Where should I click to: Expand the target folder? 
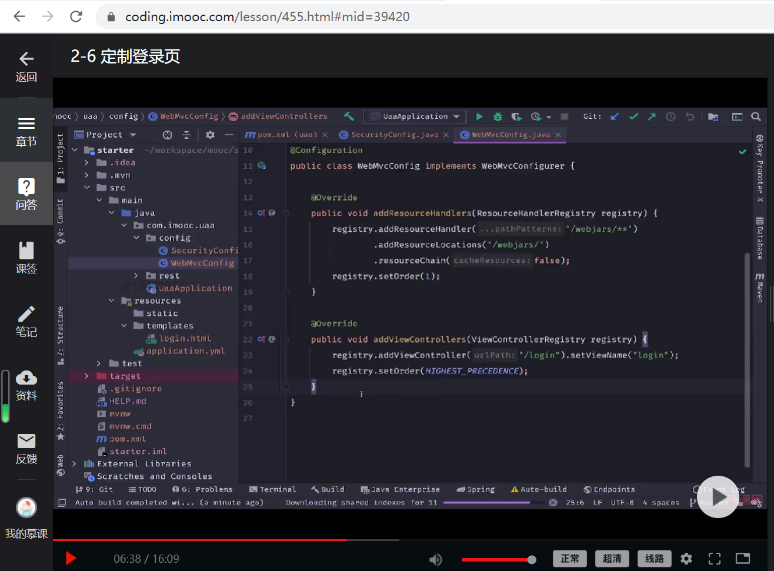86,376
